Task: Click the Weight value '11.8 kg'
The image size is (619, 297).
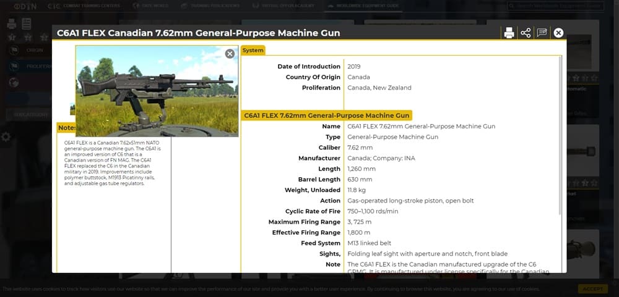Action: click(x=357, y=190)
